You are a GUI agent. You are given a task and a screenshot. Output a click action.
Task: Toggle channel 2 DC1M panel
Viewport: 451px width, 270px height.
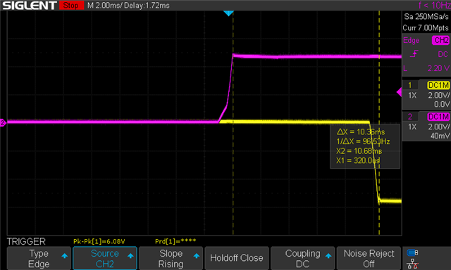tap(426, 126)
